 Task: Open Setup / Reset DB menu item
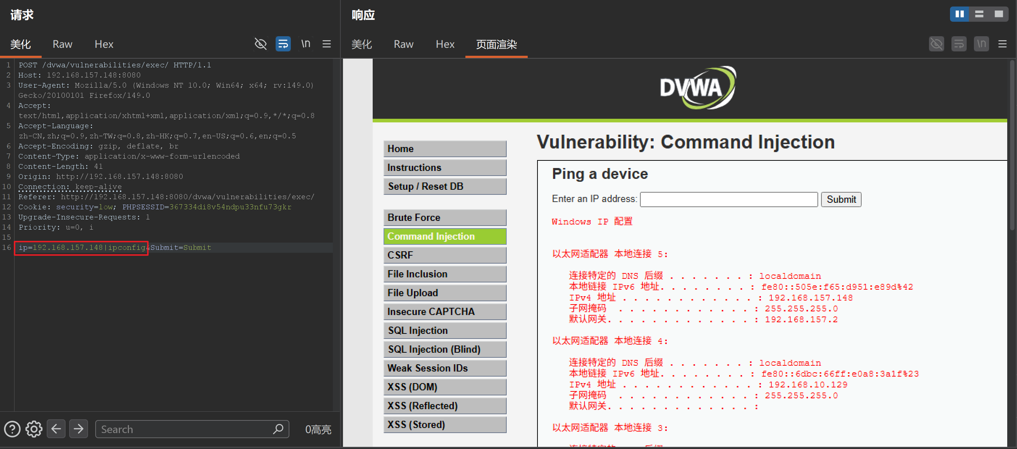click(x=445, y=186)
